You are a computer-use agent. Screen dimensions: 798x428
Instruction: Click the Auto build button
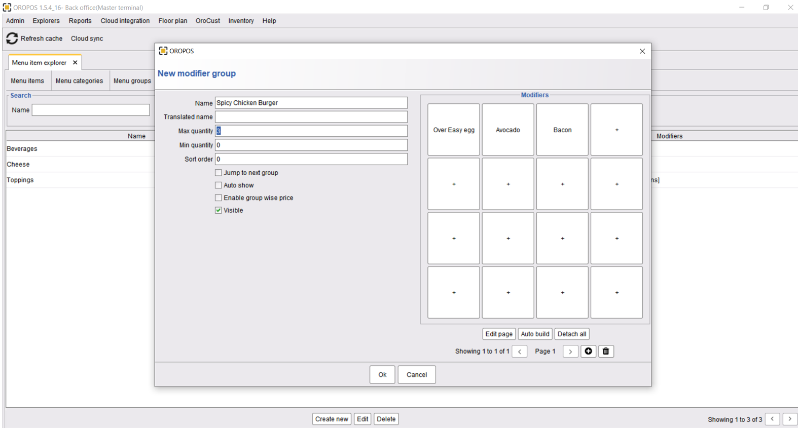(x=535, y=334)
